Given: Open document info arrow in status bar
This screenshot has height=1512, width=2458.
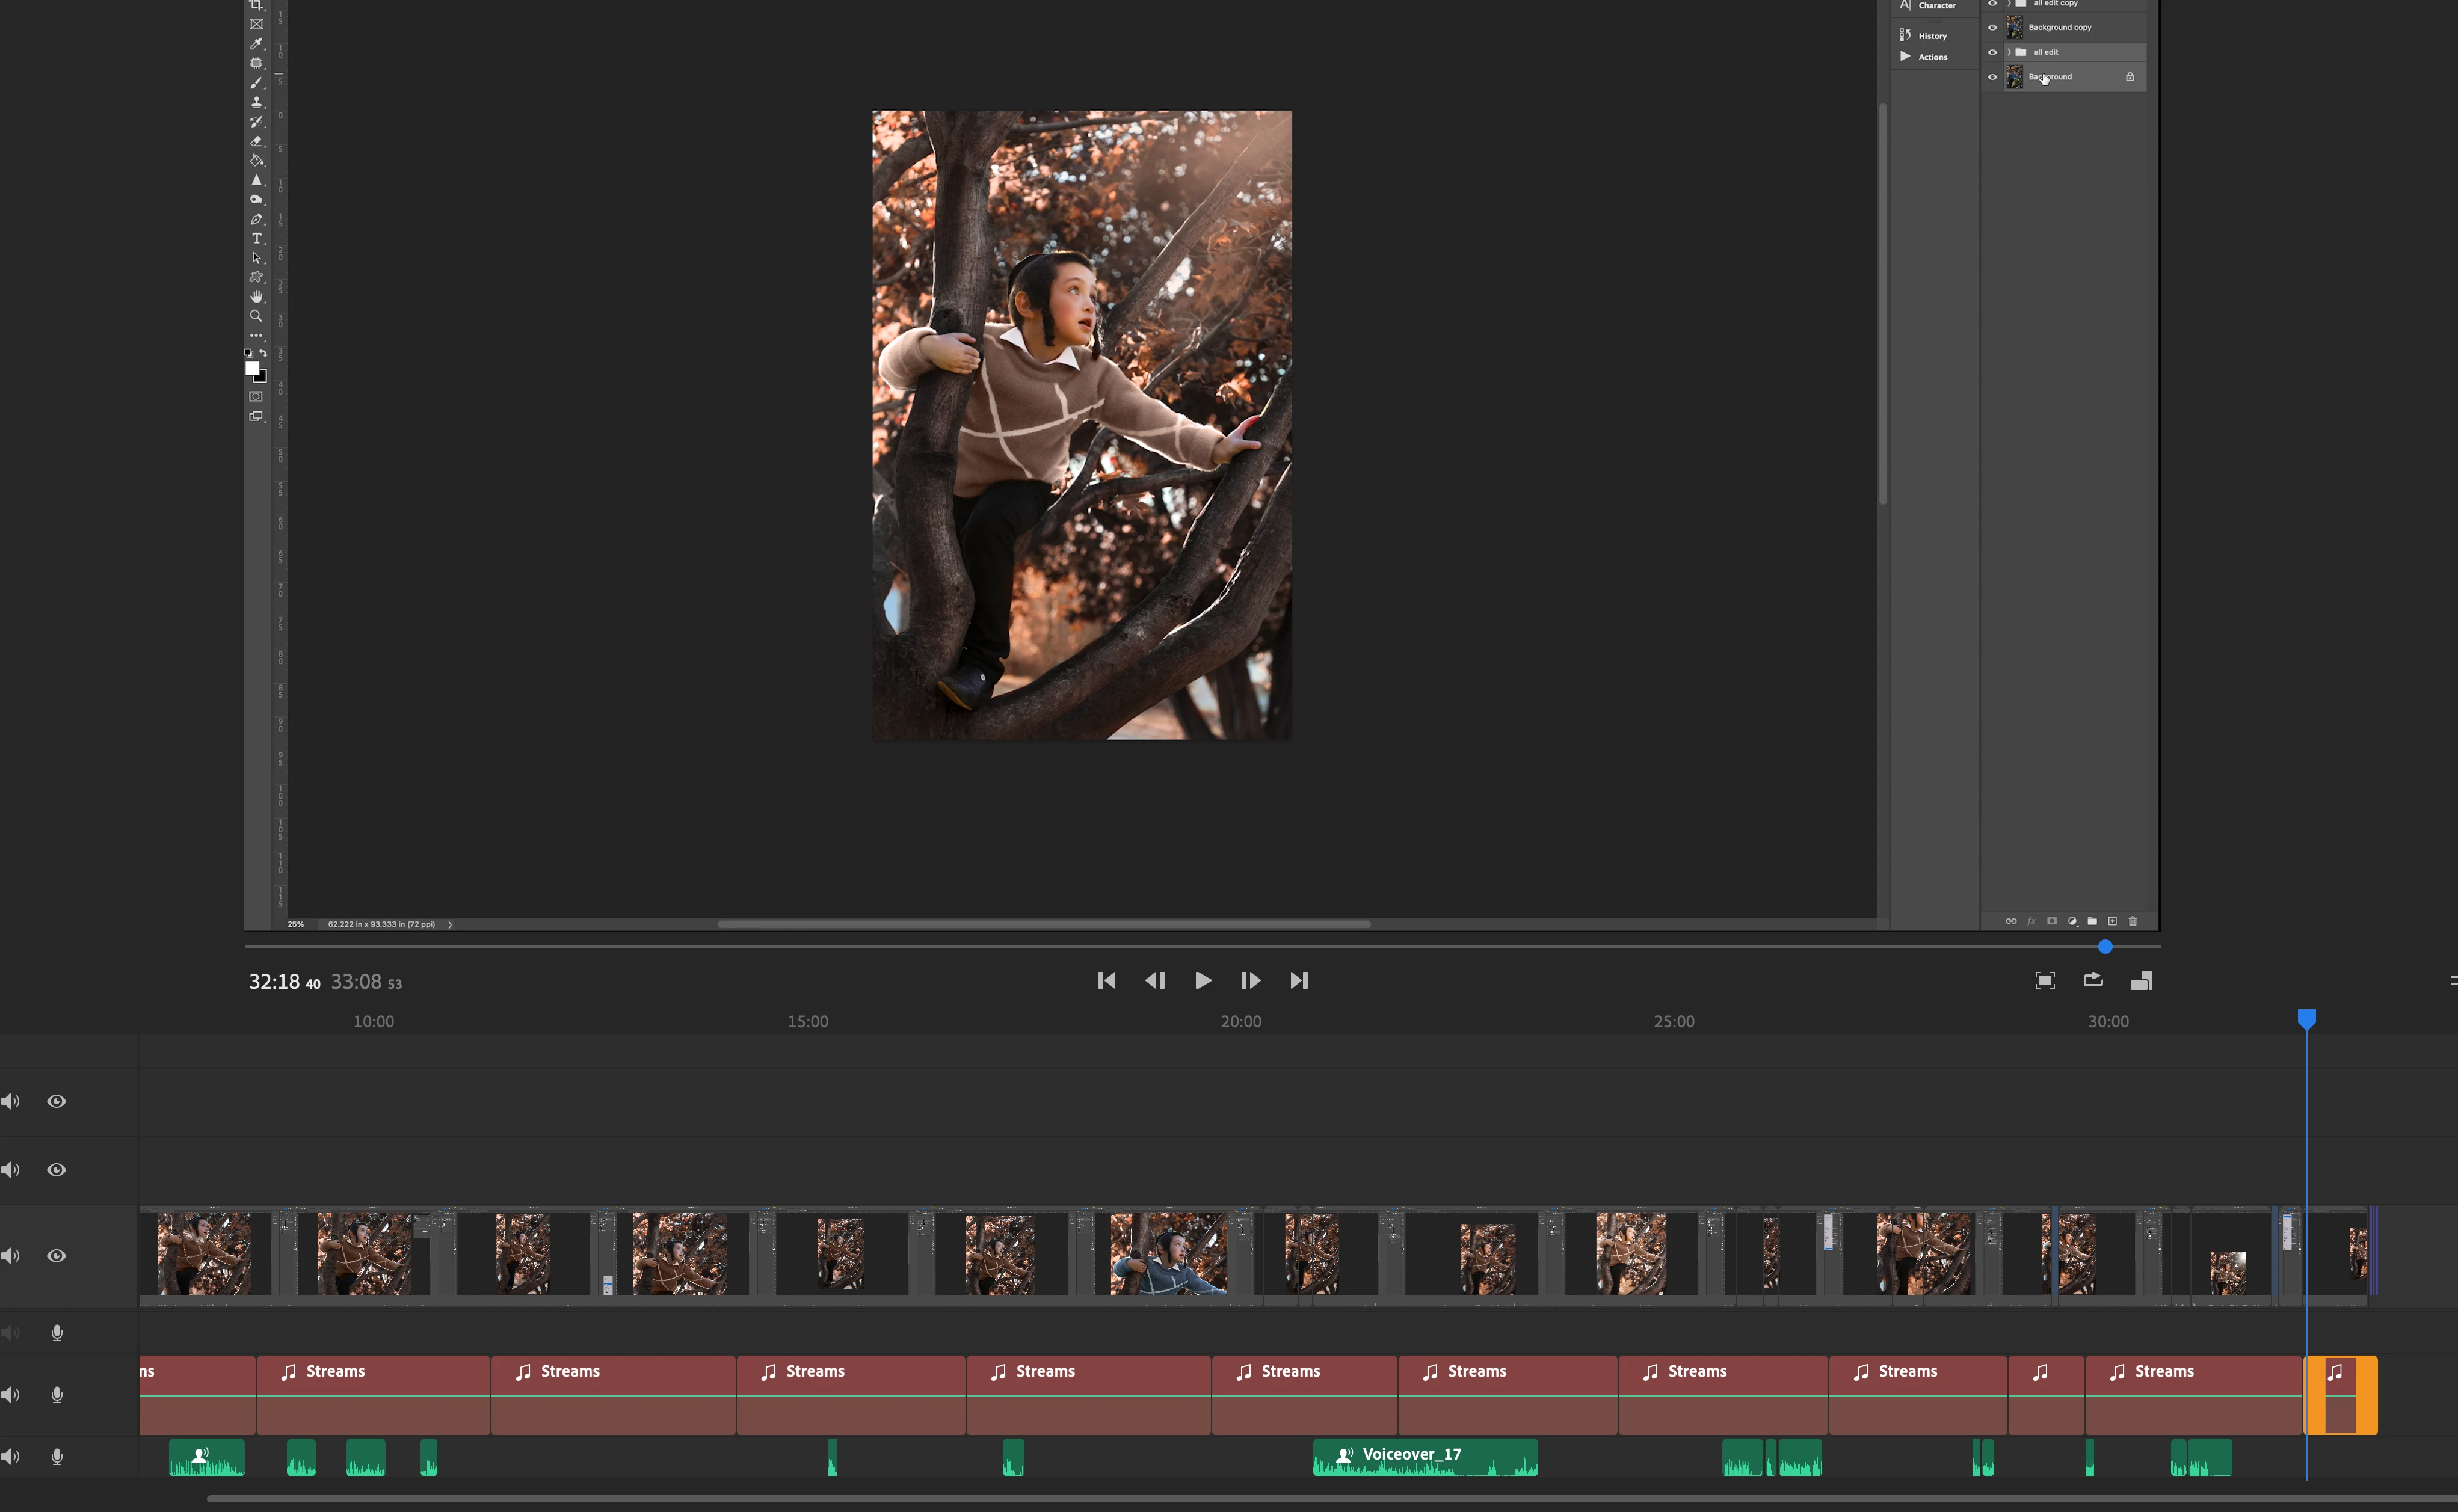Looking at the screenshot, I should click(450, 924).
